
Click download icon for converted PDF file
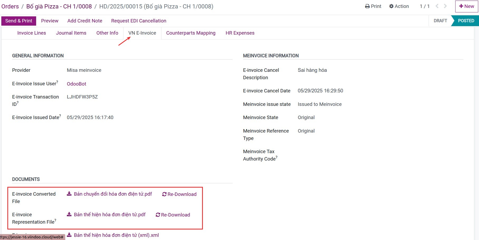click(x=69, y=194)
